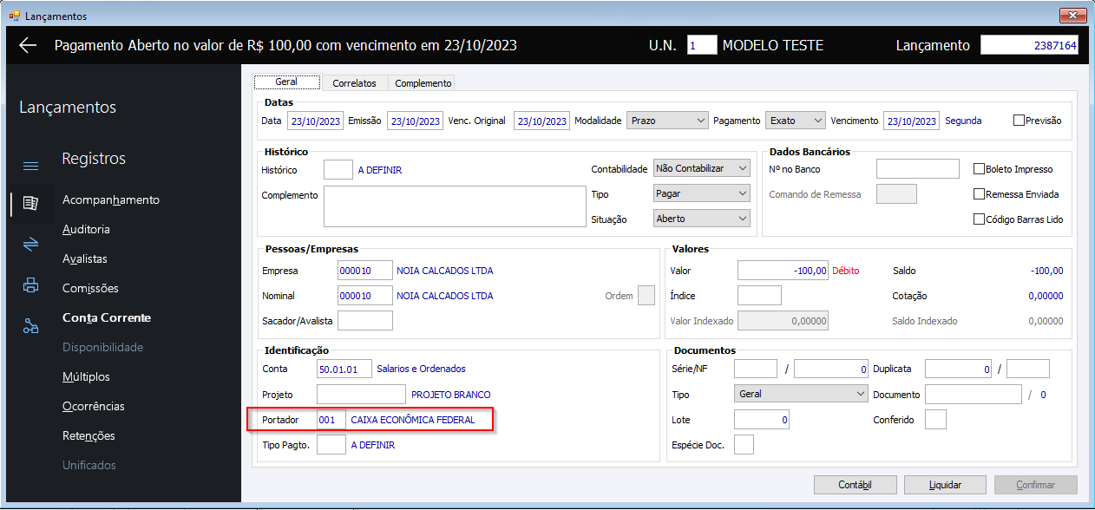Select Retenções in the sidebar

[x=89, y=435]
